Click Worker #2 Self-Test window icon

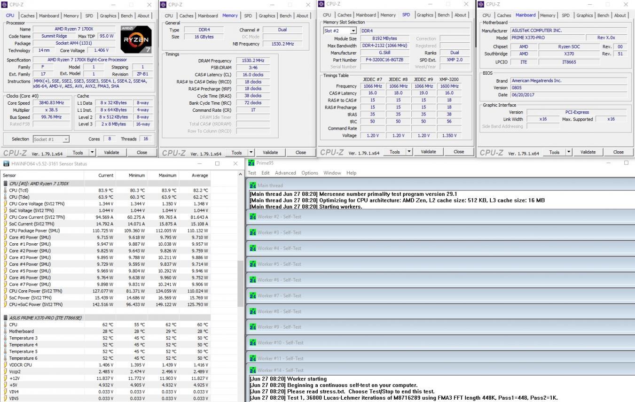point(253,216)
